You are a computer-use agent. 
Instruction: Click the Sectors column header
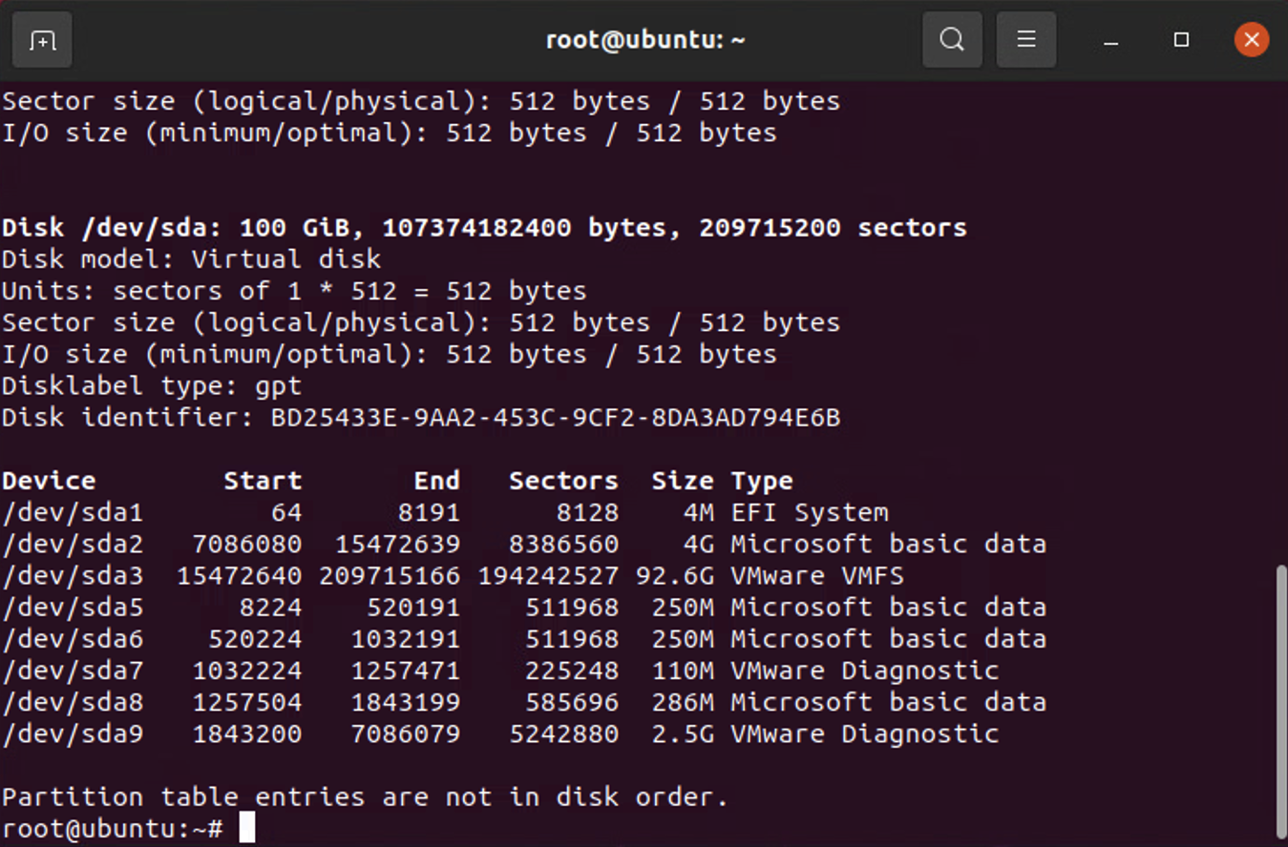point(563,481)
